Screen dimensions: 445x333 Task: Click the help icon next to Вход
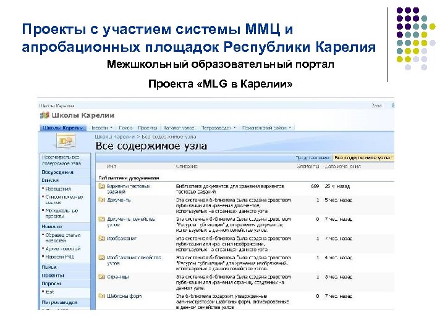393,105
